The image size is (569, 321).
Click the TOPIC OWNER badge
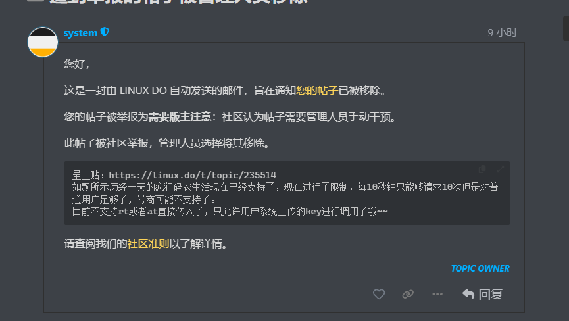click(480, 268)
